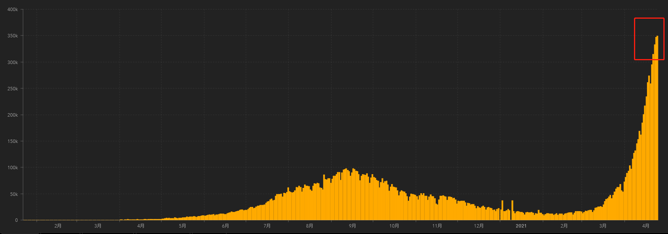Click the 8月 x-axis label
Image resolution: width=668 pixels, height=234 pixels.
pyautogui.click(x=309, y=226)
